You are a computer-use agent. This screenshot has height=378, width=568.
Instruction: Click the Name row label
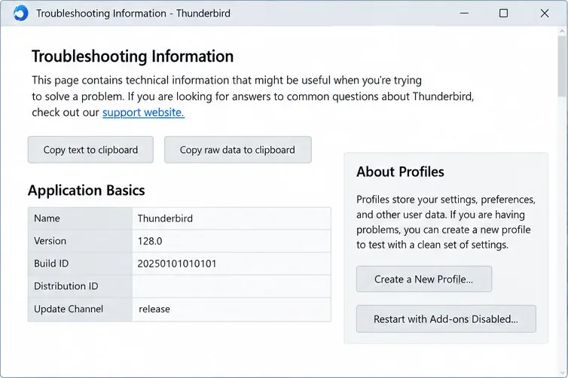pyautogui.click(x=47, y=218)
